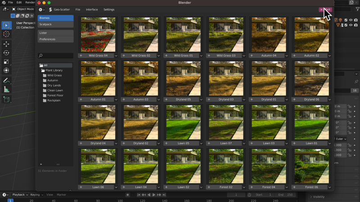The height and width of the screenshot is (202, 360).
Task: Click the Start frame field
Action: (x=264, y=195)
